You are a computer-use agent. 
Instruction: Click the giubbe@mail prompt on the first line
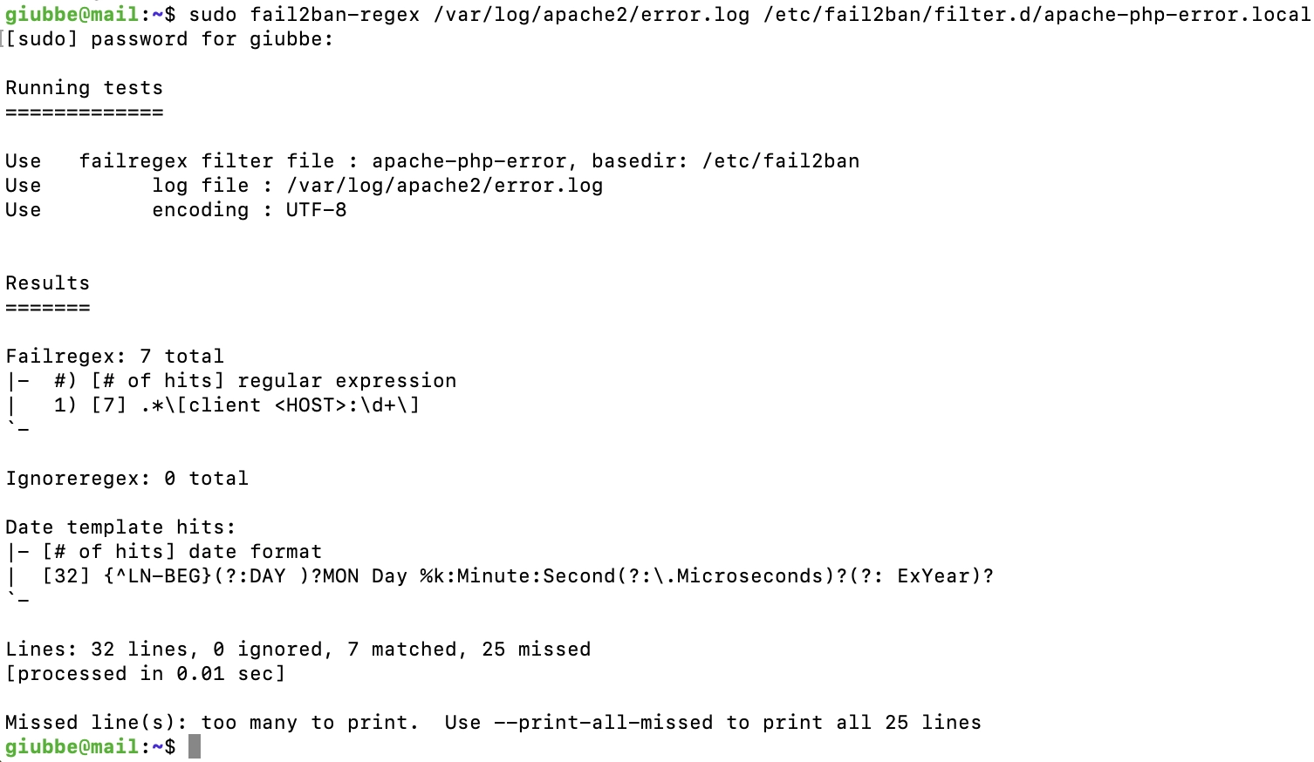pos(72,14)
